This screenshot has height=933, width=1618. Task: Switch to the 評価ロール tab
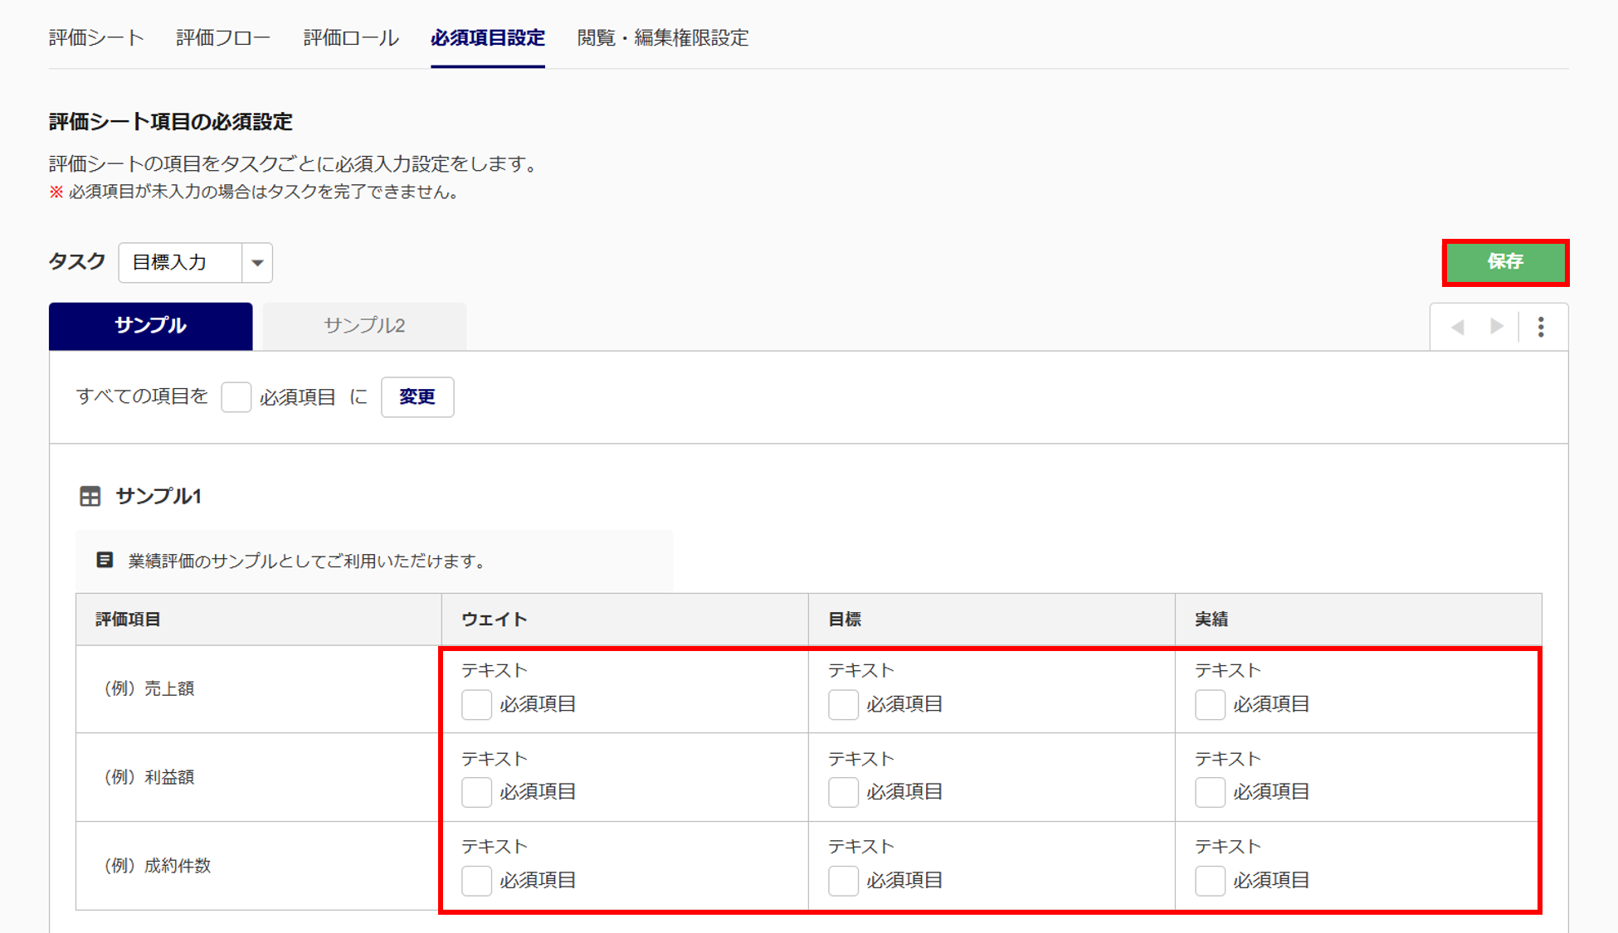pos(351,38)
